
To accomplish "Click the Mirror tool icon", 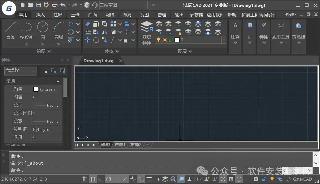I will [105, 32].
